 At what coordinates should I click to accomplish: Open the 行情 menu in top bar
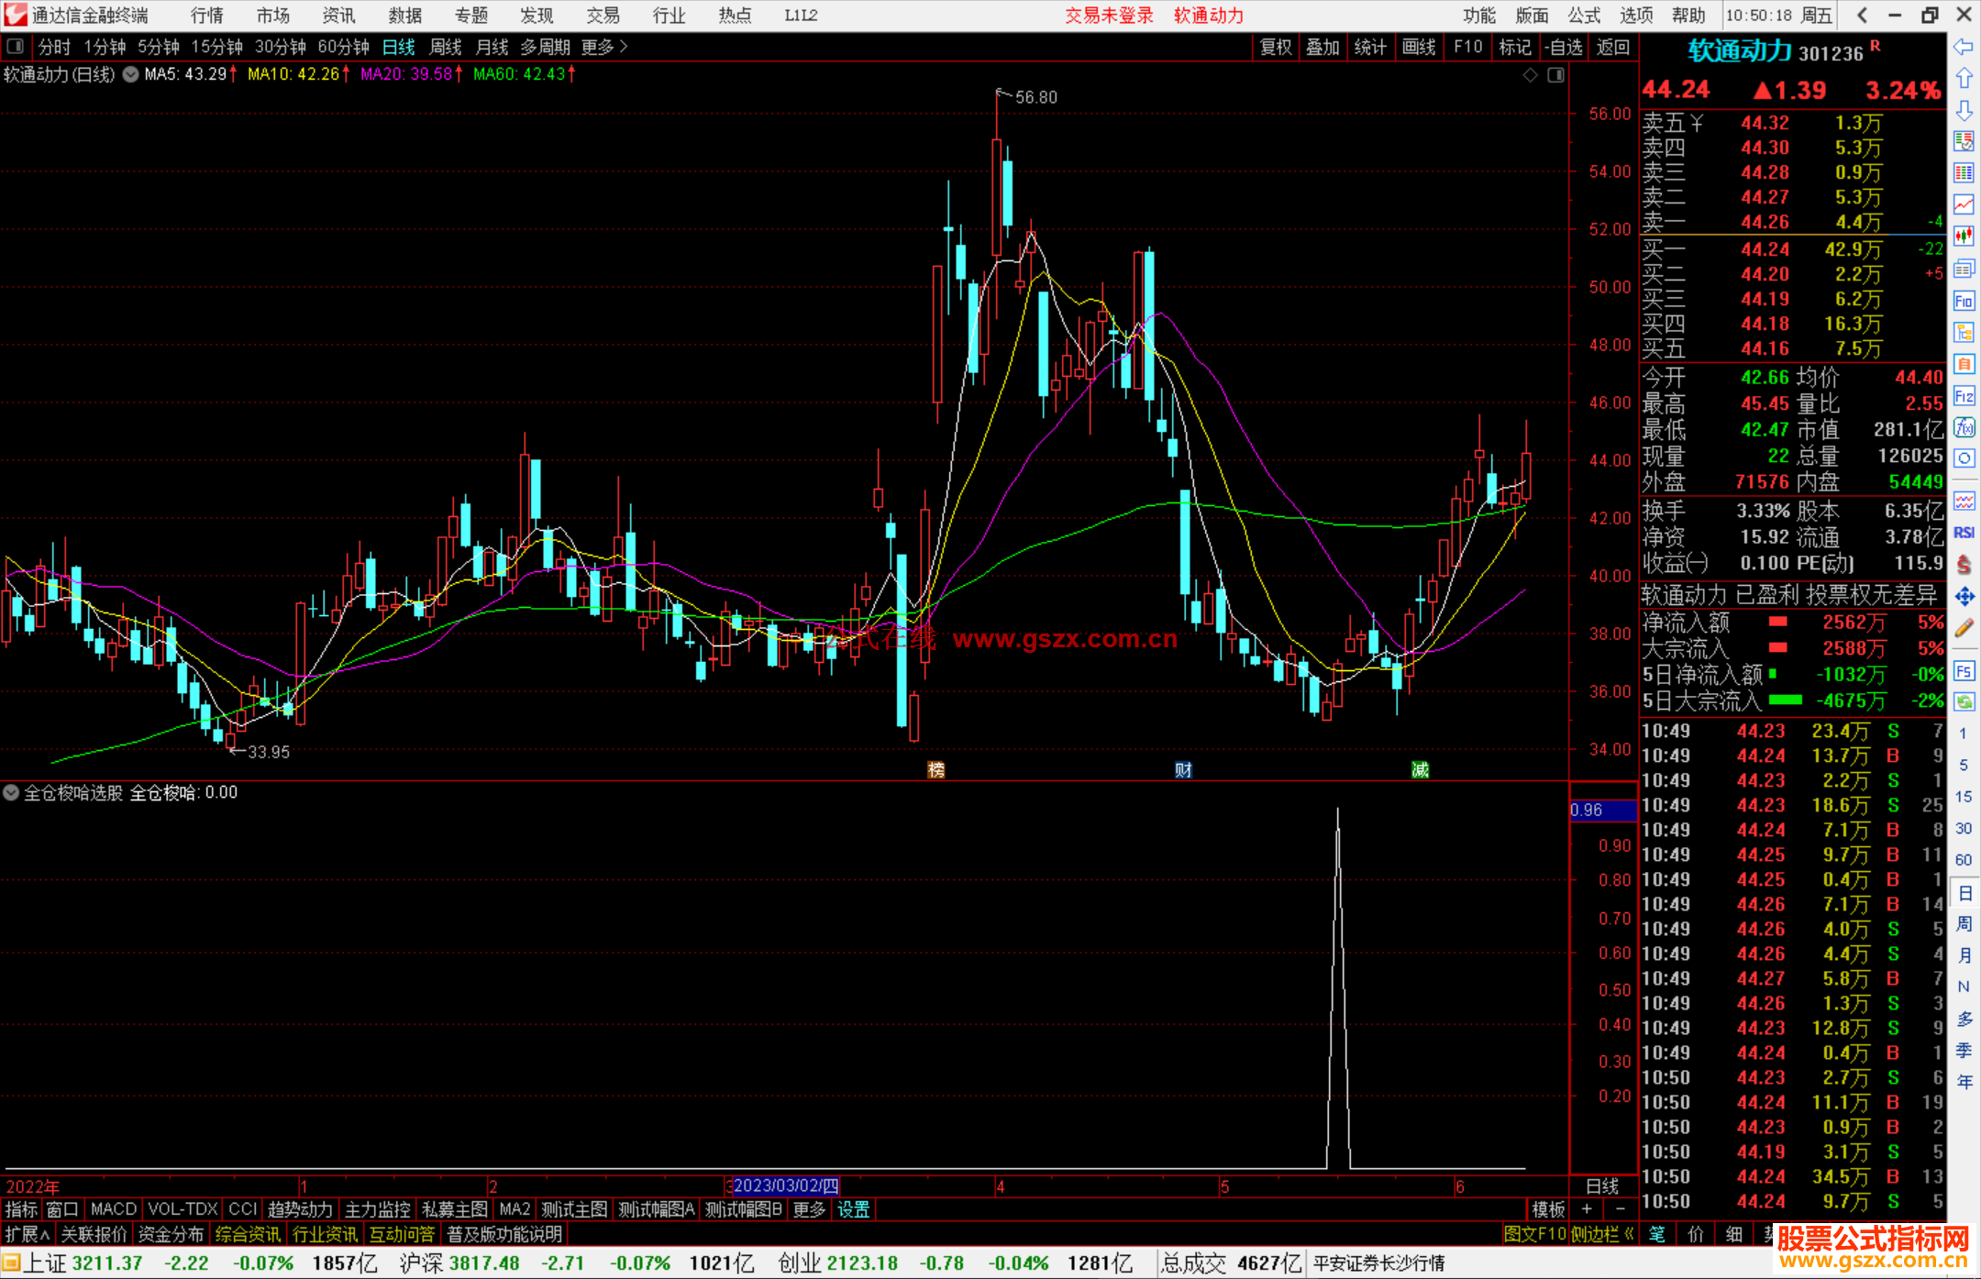[x=206, y=16]
